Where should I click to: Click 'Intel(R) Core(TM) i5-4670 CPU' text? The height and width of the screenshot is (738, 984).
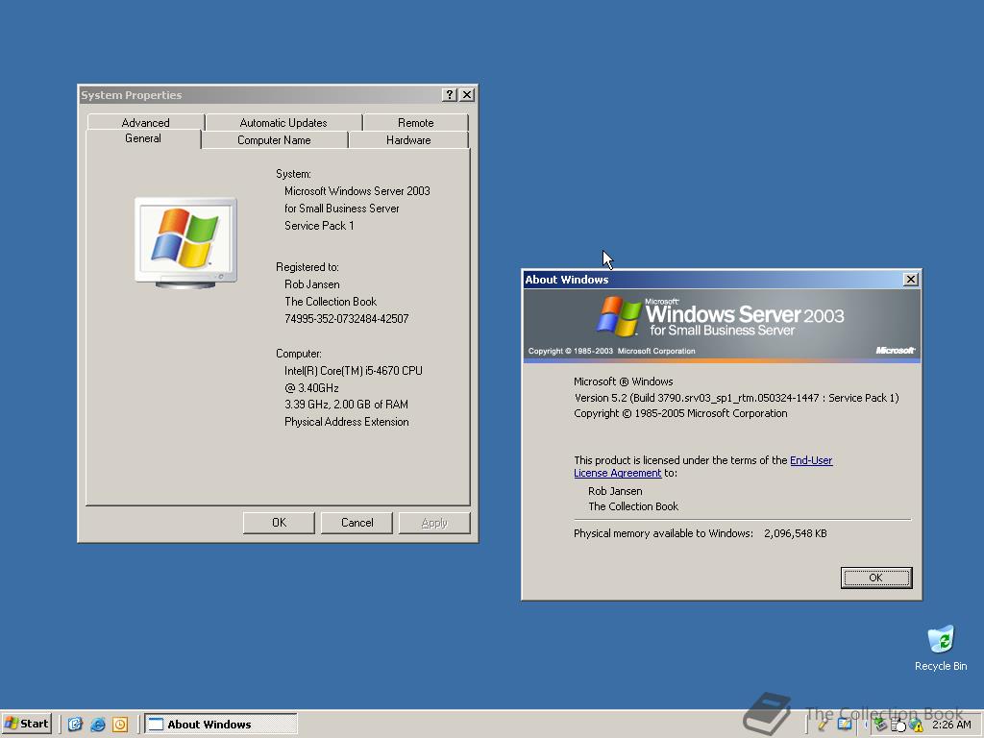[354, 371]
